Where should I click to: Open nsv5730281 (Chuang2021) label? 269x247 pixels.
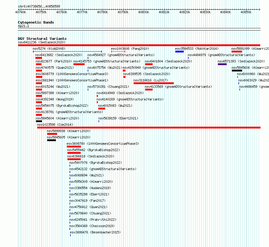pyautogui.click(x=108, y=87)
